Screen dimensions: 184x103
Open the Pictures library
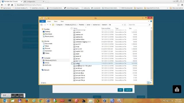coord(47,48)
